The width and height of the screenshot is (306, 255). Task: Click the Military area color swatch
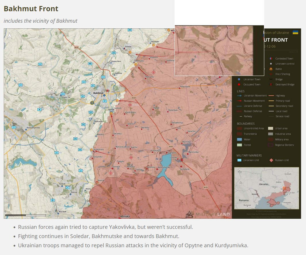[x=271, y=139]
